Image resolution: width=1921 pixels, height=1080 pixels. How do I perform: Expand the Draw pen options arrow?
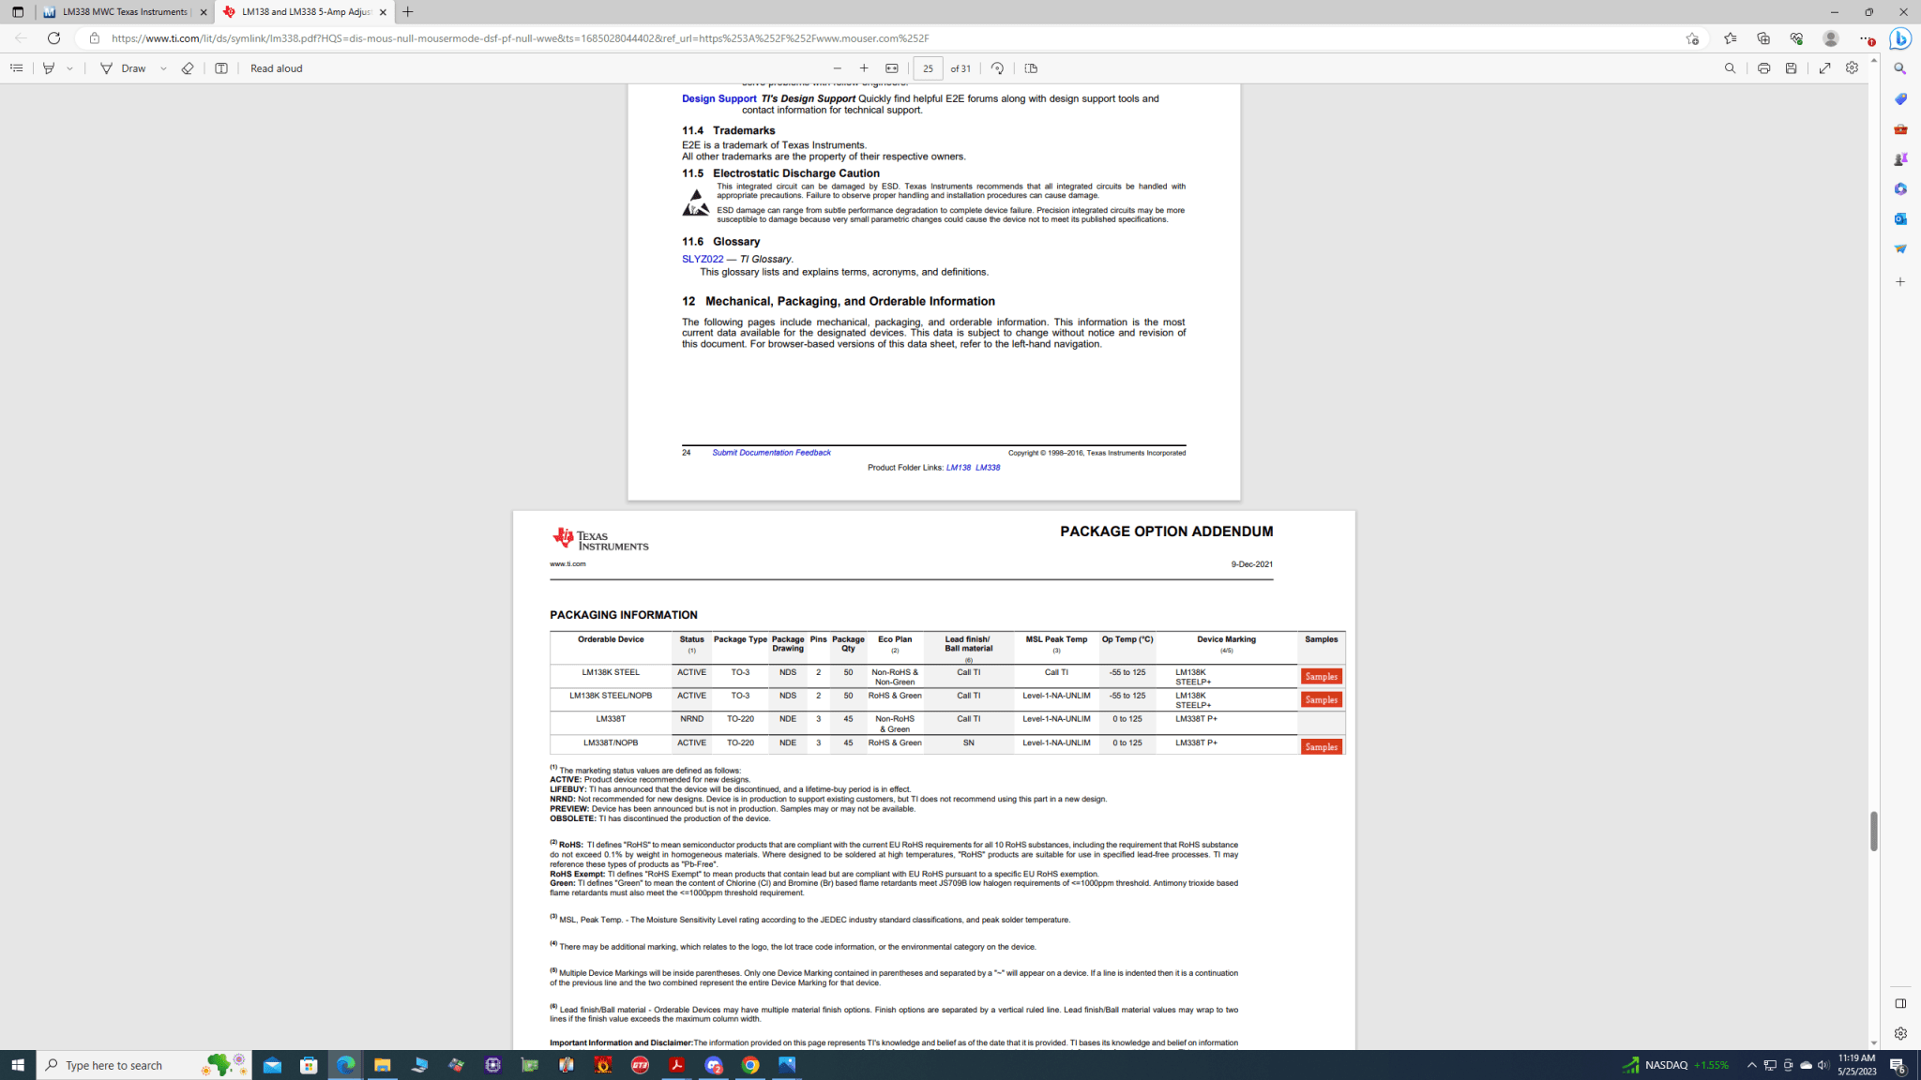click(163, 68)
